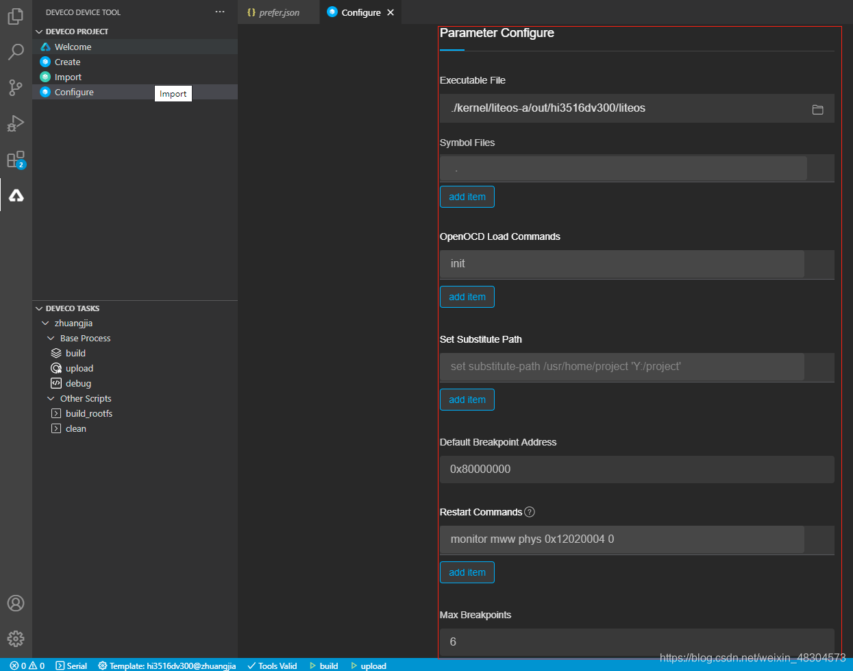Click the Restart Commands monitor mww field
Viewport: 853px width, 671px height.
[x=622, y=539]
